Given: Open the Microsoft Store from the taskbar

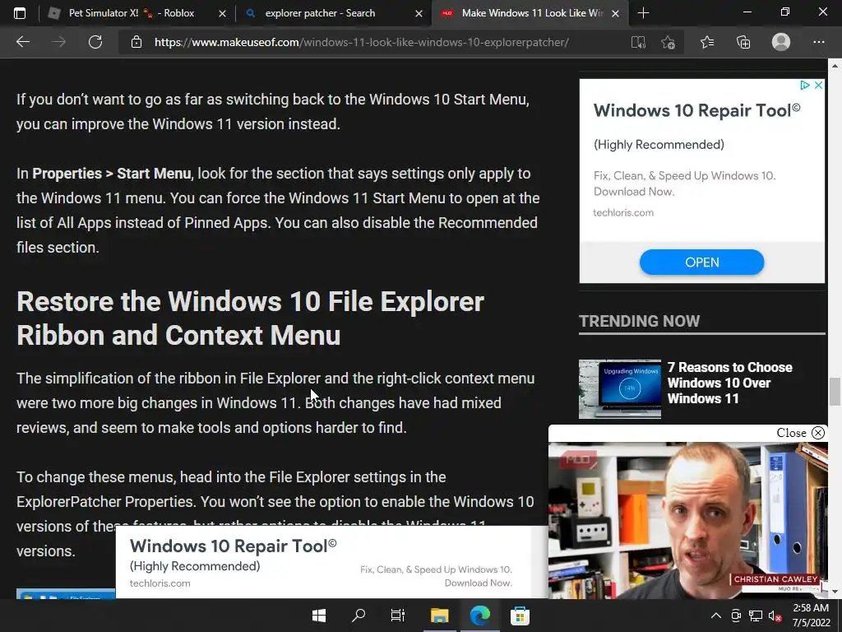Looking at the screenshot, I should 520,616.
